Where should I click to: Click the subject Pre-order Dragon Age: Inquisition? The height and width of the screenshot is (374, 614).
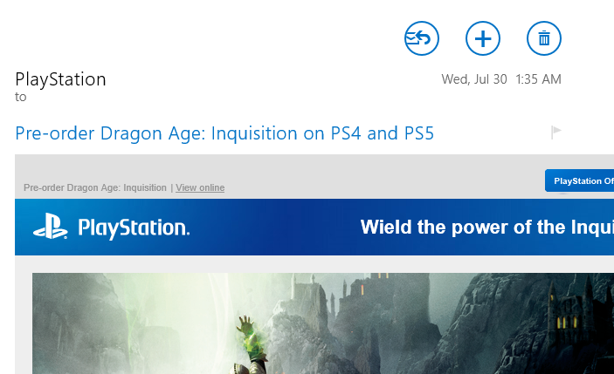coord(224,133)
